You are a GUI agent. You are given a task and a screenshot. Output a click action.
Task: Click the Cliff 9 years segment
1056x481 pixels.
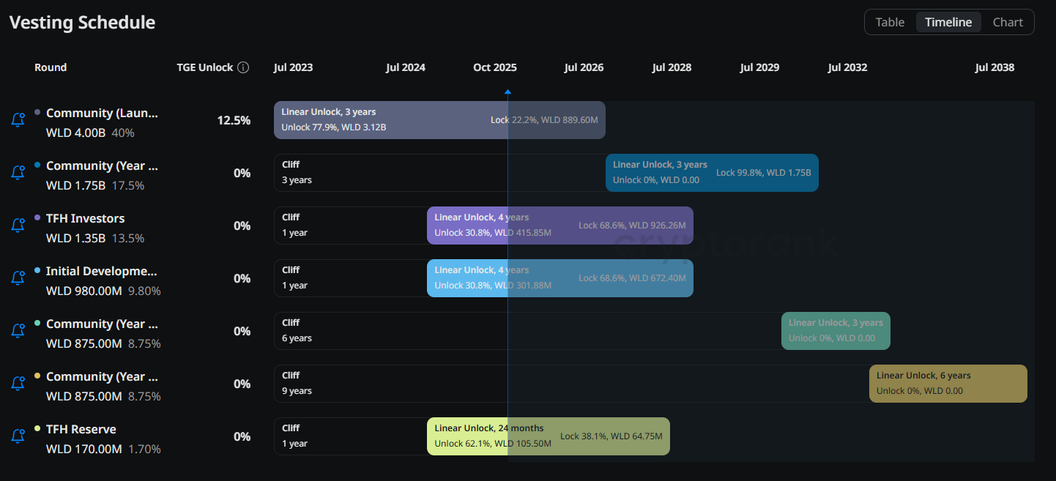pos(572,384)
